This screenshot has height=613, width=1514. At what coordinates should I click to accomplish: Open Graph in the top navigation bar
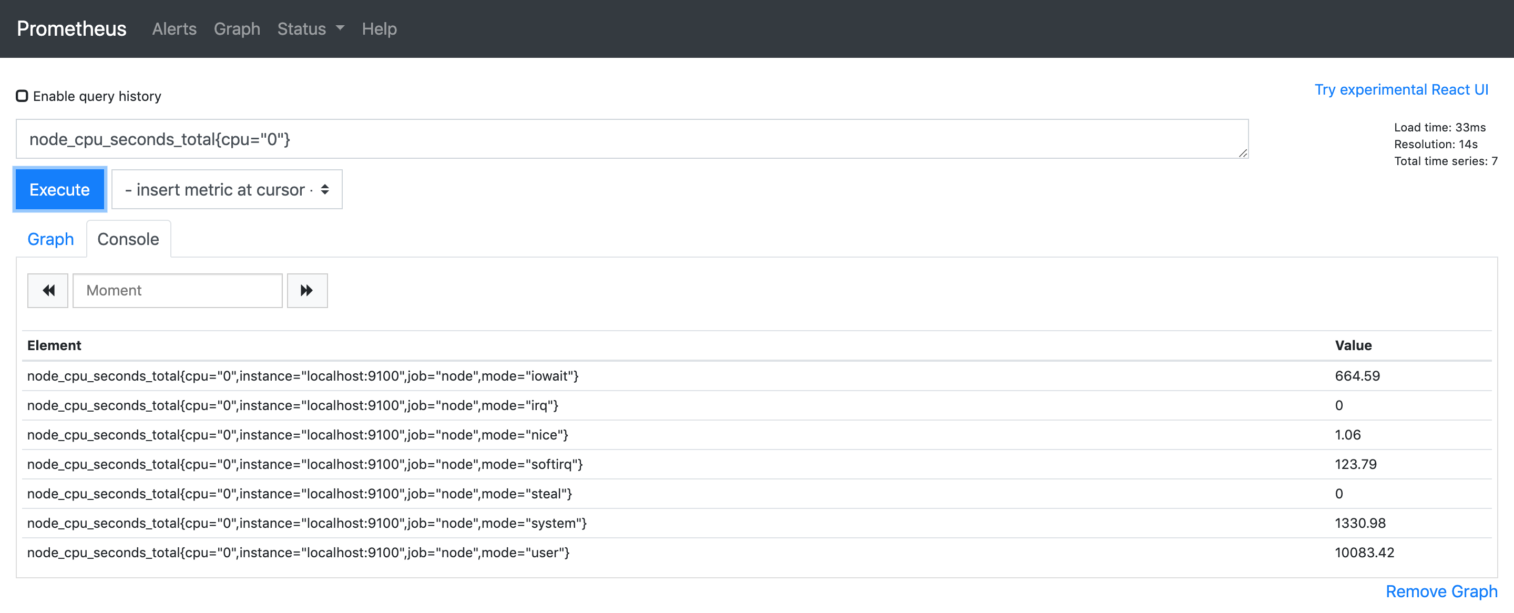click(x=237, y=29)
